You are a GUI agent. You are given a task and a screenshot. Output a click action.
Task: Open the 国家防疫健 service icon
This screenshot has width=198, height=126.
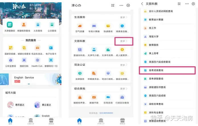[11, 48]
